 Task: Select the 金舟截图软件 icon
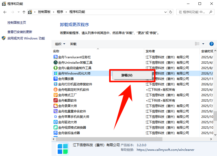56,100
